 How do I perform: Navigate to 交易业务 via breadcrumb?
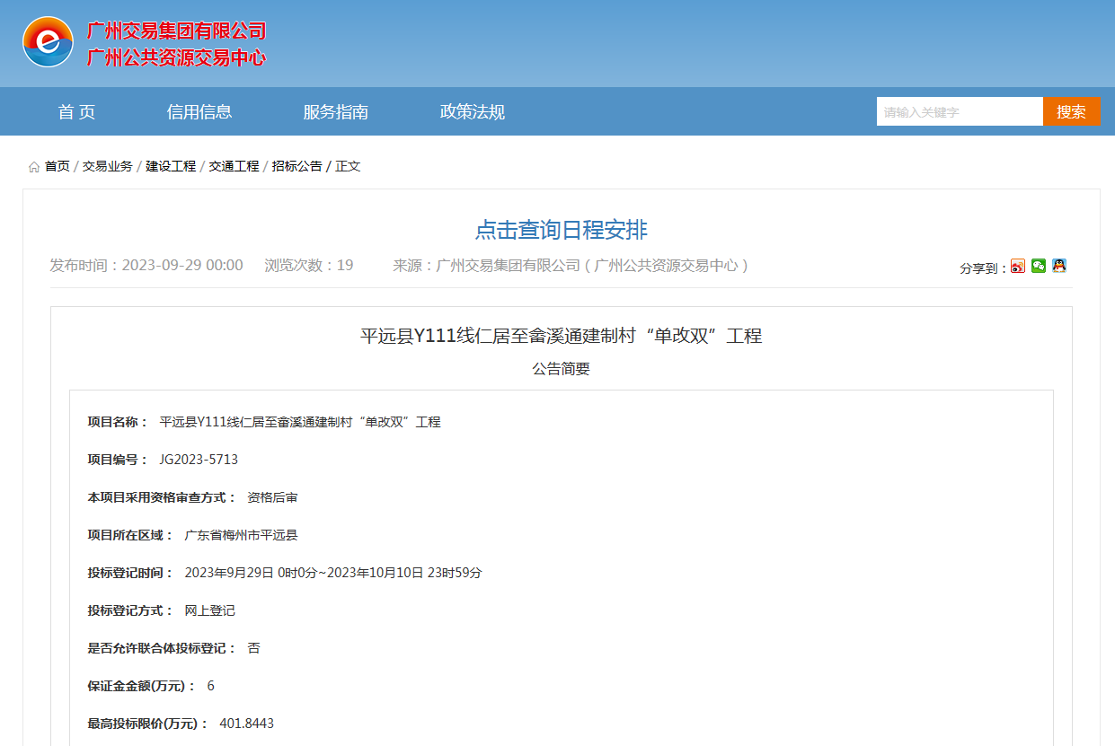tap(108, 165)
